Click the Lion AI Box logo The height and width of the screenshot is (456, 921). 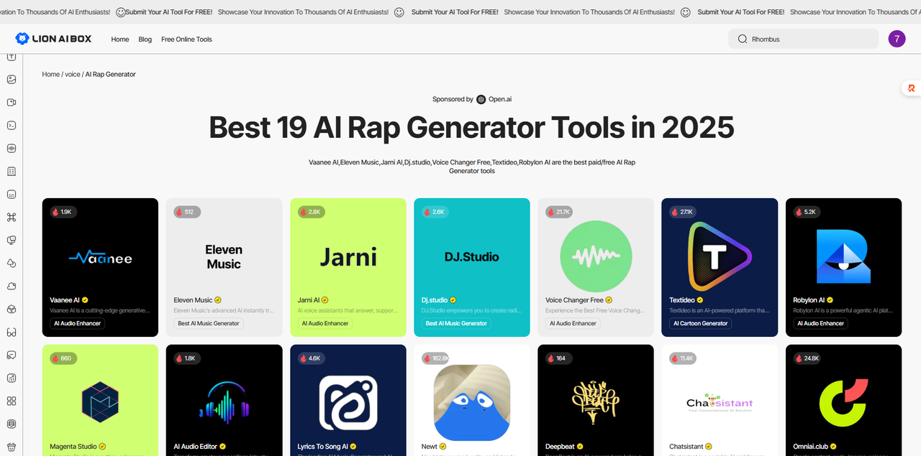54,39
